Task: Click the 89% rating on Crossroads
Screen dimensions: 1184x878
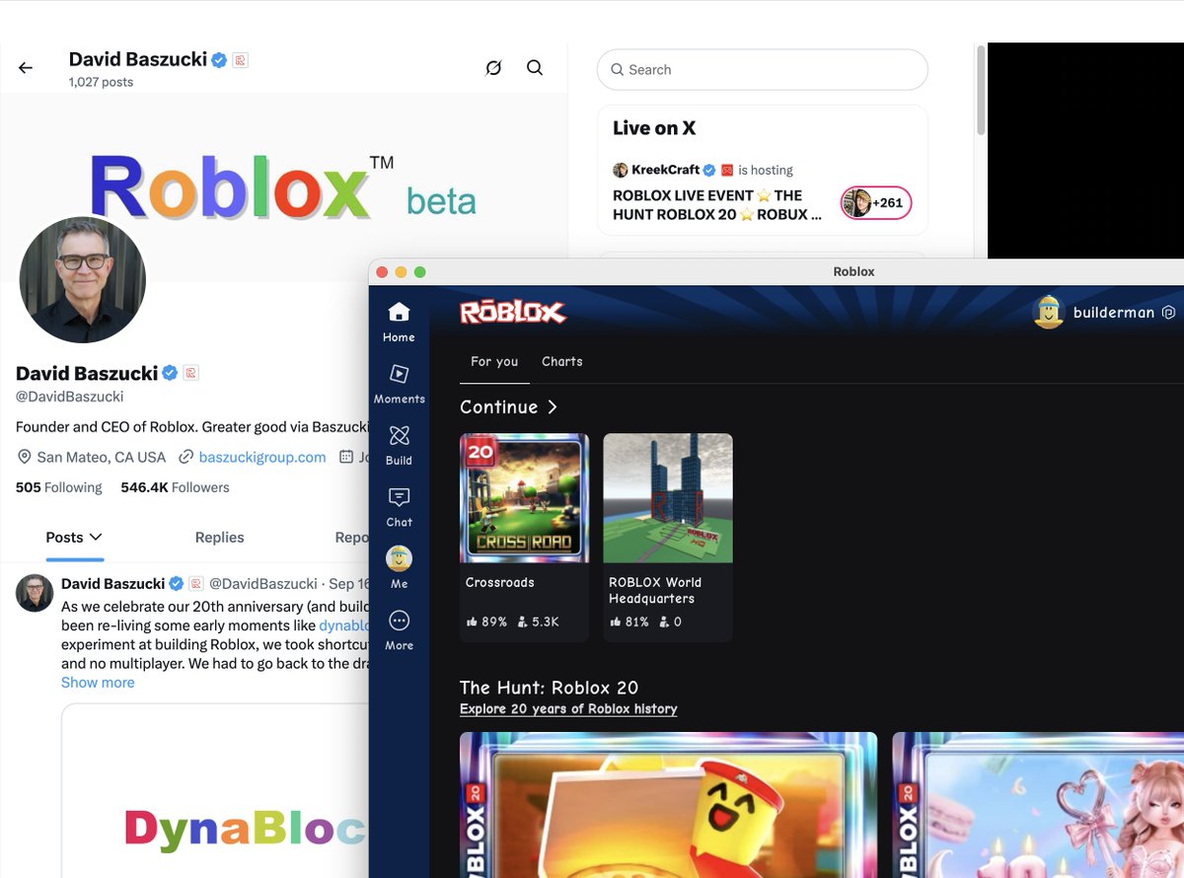Action: pos(486,622)
